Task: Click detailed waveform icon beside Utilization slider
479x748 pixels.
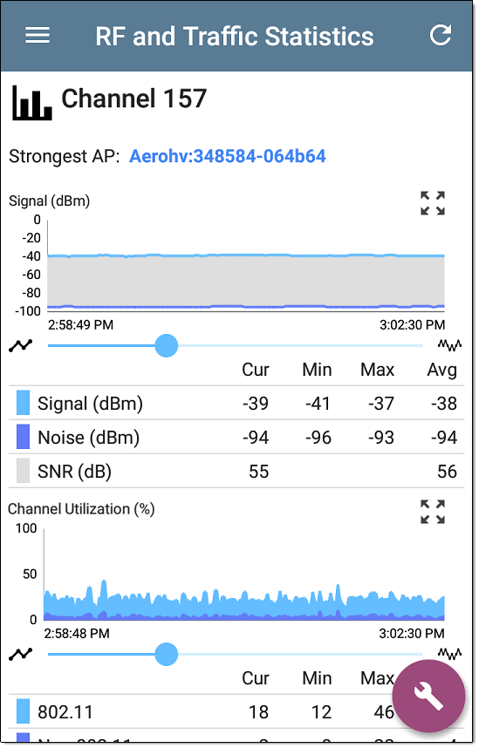Action: [x=450, y=653]
